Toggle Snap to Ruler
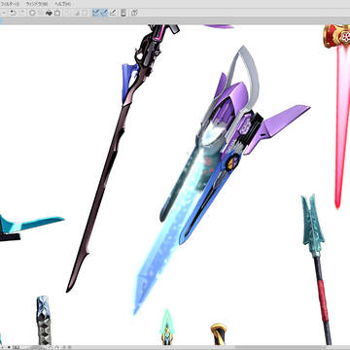350x350 pixels. tap(95, 13)
